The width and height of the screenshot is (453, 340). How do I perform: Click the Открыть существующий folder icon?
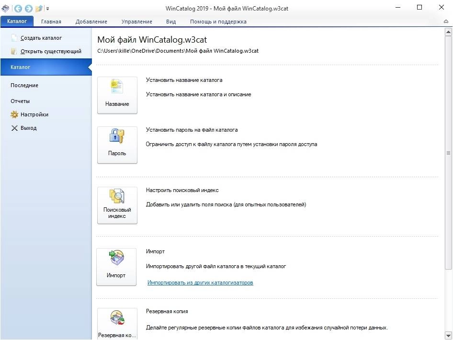pos(13,51)
